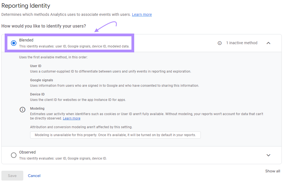Viewport: 284px width, 183px height.
Task: Open the 'Learn more' link under Modeling
Action: 71,118
